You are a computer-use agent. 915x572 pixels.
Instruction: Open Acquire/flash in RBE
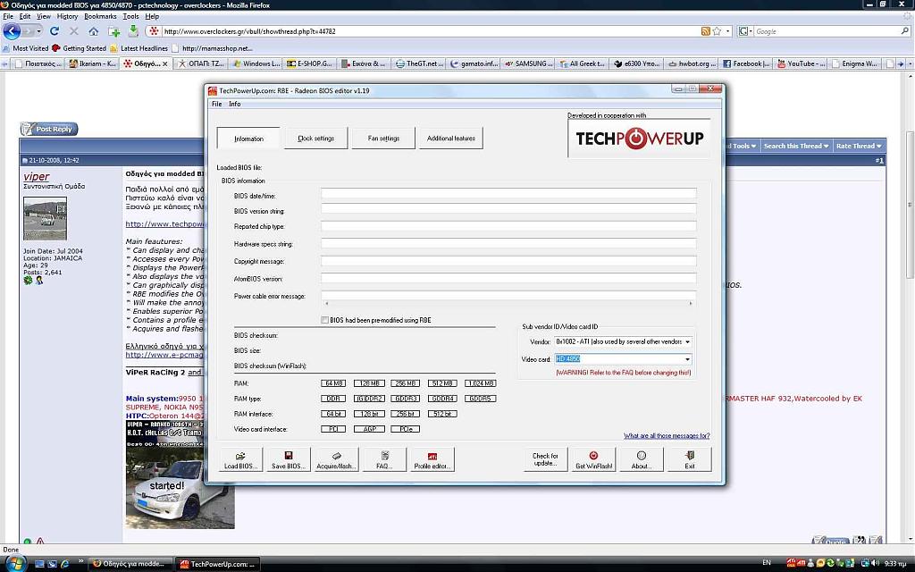point(336,460)
